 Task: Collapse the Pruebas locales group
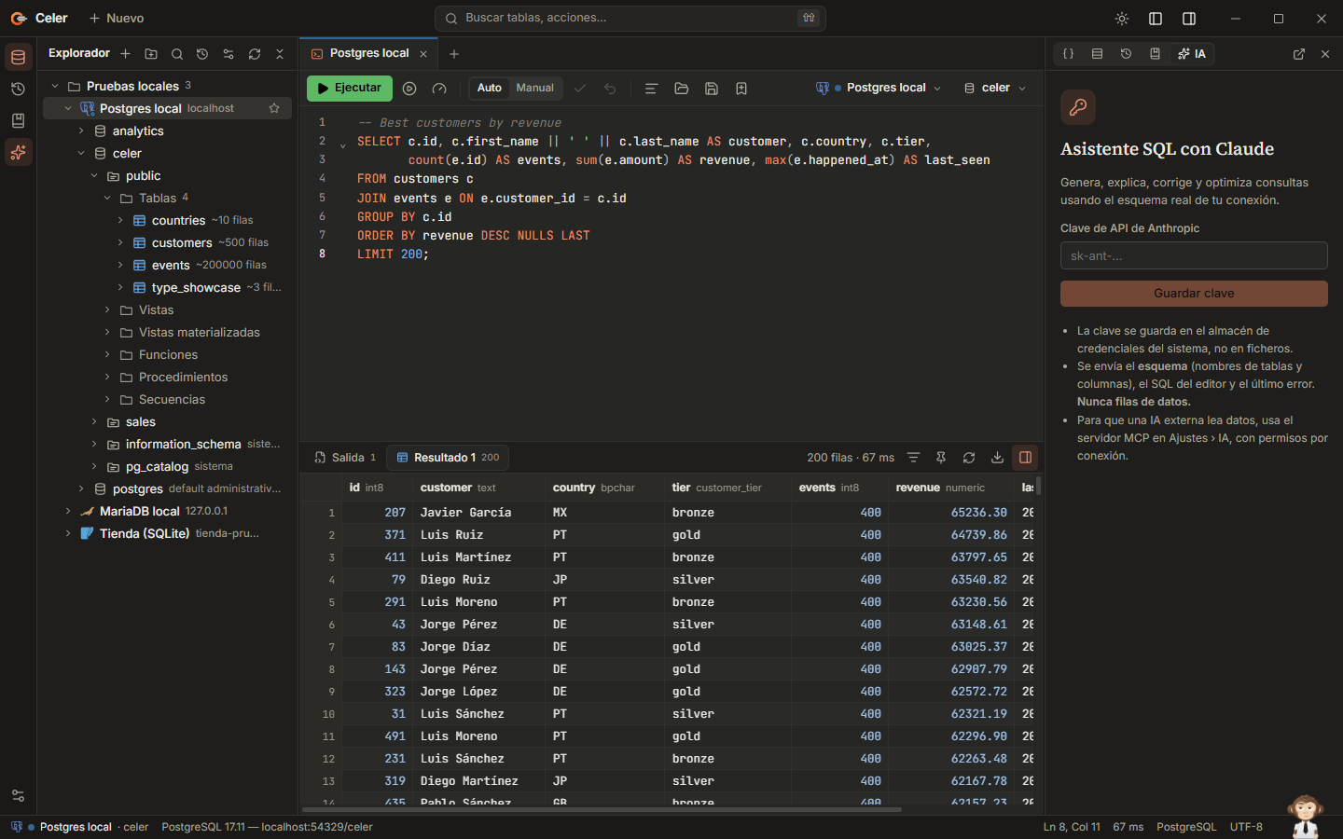[x=55, y=86]
